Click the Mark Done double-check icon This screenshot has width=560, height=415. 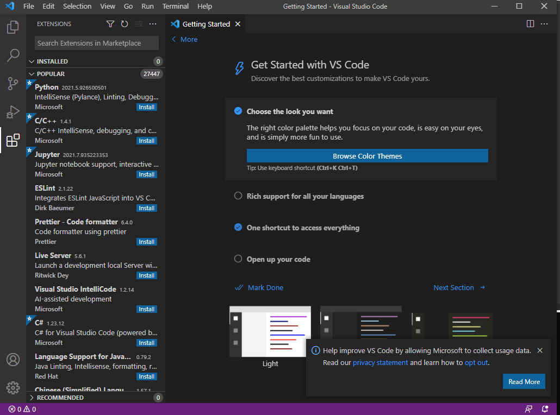coord(239,287)
